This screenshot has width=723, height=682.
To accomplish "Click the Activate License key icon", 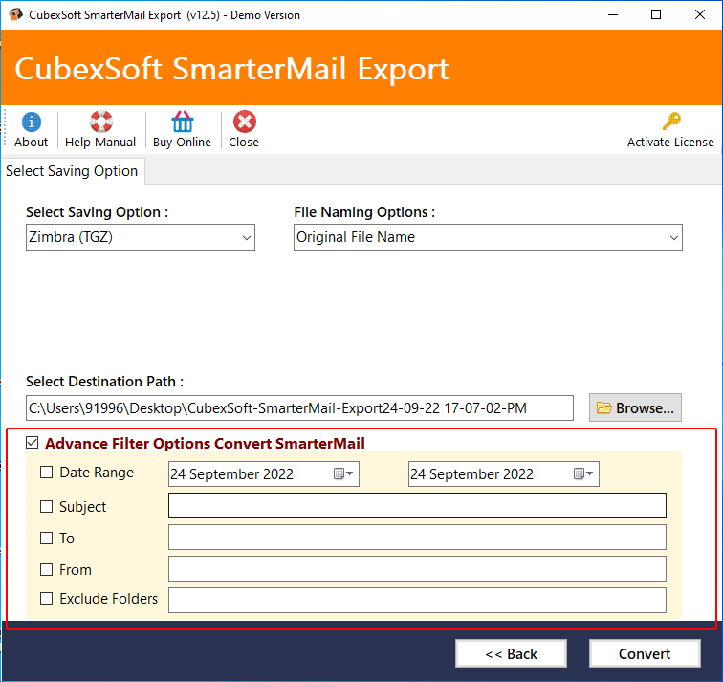I will point(671,121).
